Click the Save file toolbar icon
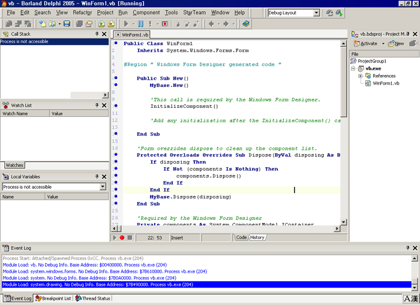 [67, 24]
